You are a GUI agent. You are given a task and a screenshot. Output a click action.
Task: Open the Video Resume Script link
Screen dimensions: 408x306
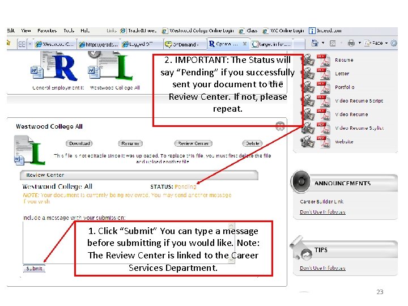(x=359, y=101)
